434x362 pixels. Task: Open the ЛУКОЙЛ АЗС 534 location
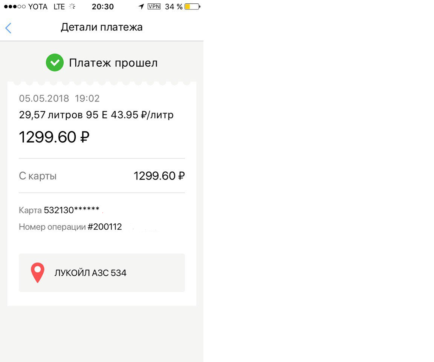point(102,273)
